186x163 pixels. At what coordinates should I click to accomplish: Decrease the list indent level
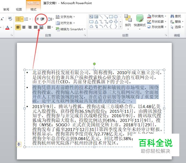pos(37,19)
